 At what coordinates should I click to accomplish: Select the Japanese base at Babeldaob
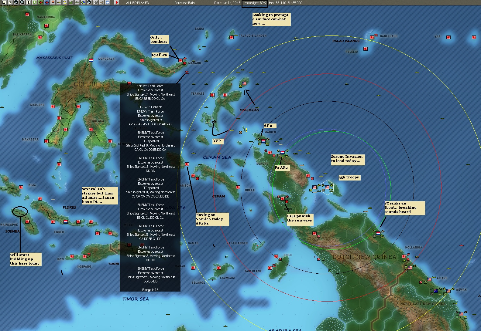tap(372, 37)
